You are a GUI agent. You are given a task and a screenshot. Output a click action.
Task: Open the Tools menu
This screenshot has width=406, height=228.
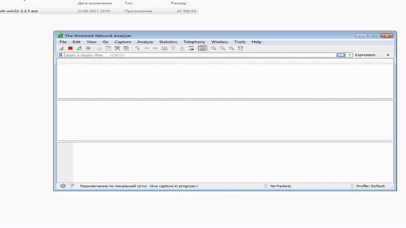click(240, 42)
